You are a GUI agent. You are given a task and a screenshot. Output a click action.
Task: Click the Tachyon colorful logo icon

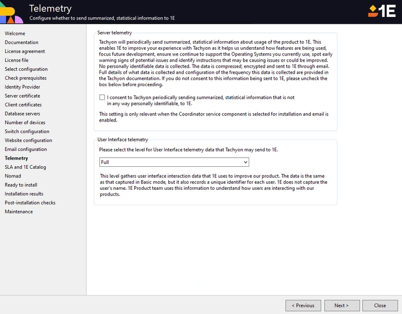coord(11,12)
